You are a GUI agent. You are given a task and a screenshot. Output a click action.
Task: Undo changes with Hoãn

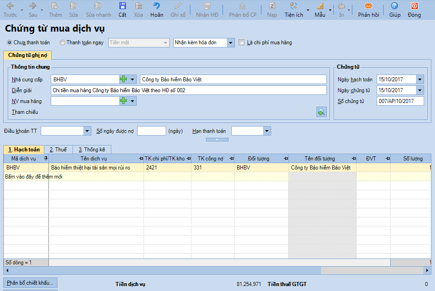(157, 9)
